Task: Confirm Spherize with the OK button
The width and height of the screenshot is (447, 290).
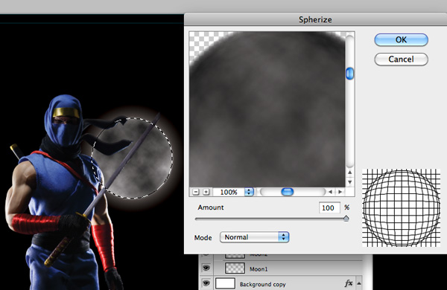Action: click(x=401, y=40)
